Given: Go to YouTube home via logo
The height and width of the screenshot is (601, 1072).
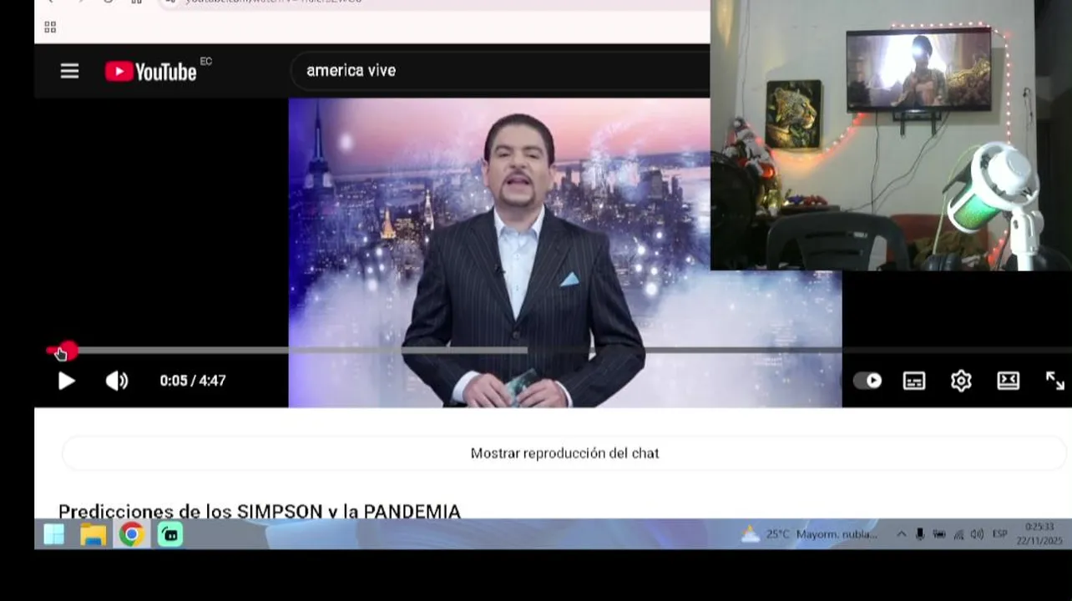Looking at the screenshot, I should pyautogui.click(x=151, y=72).
